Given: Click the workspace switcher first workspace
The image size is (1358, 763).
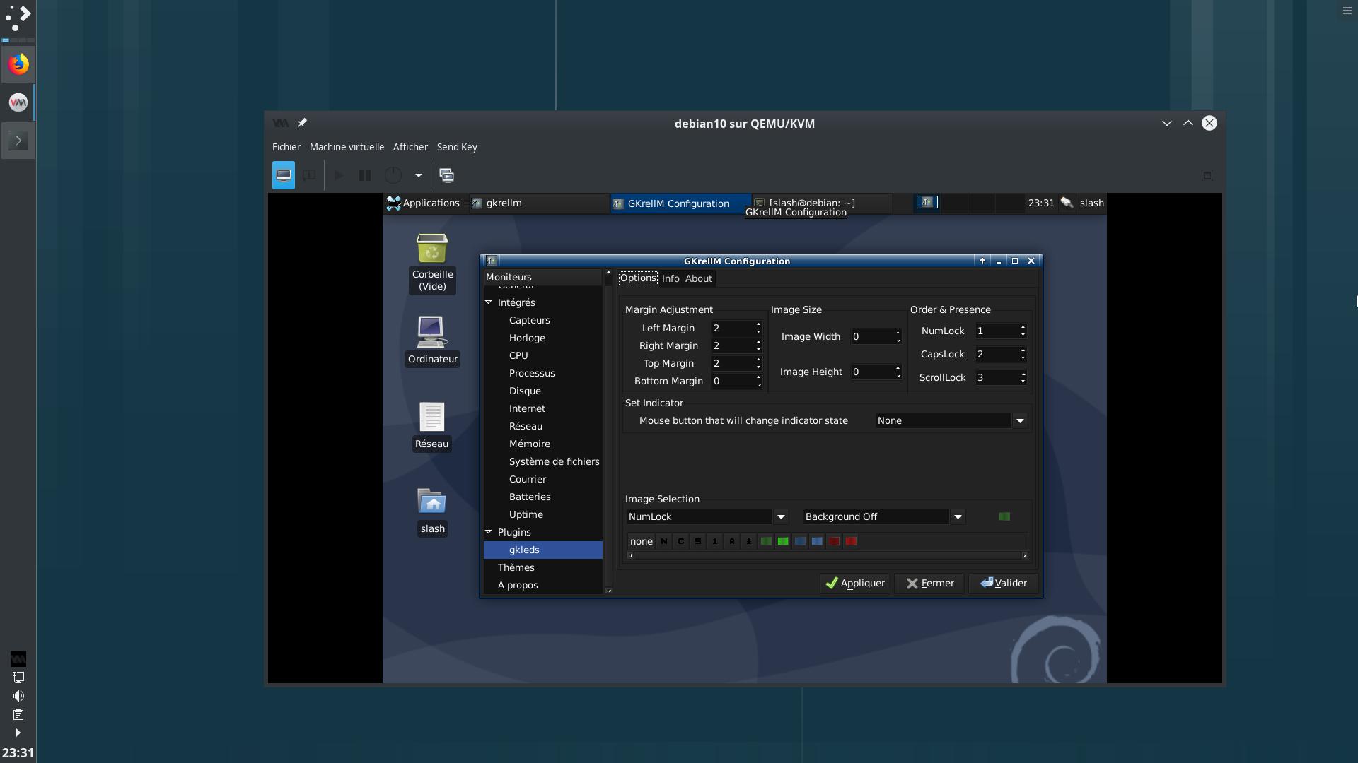Looking at the screenshot, I should (927, 202).
